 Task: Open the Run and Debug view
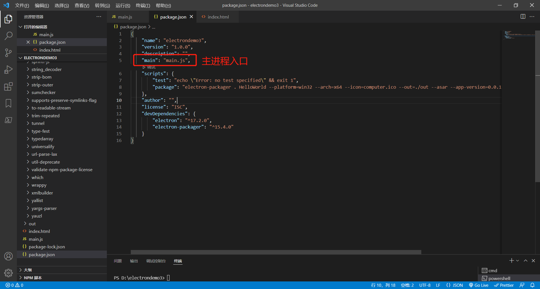[x=8, y=70]
